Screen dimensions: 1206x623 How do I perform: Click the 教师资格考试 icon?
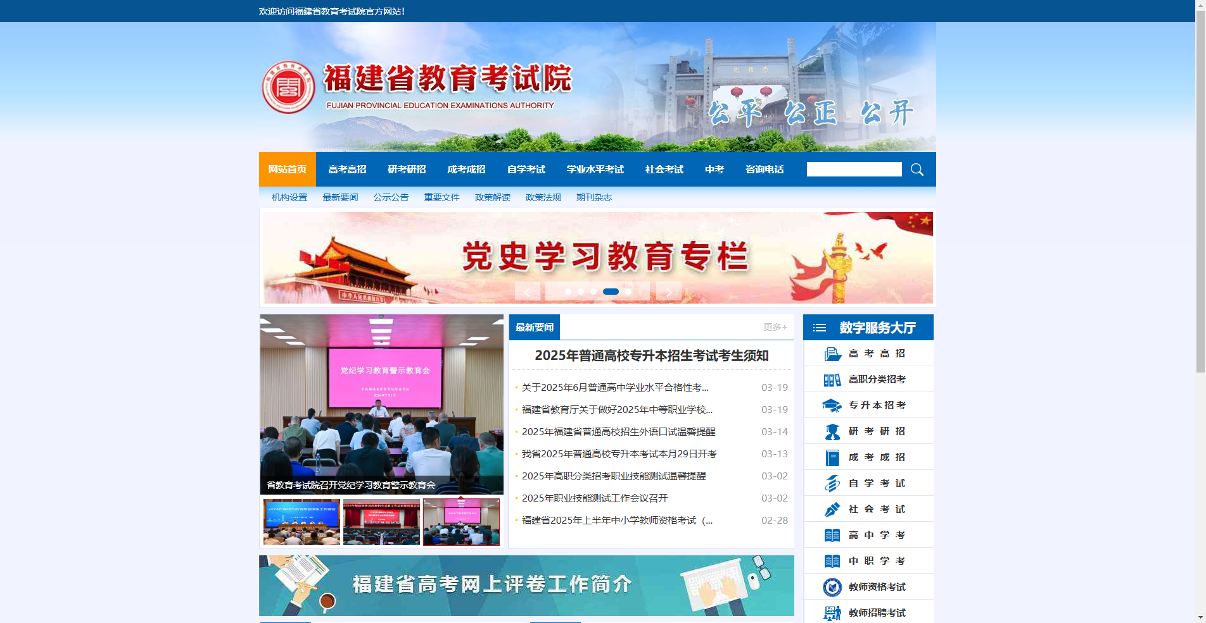click(x=832, y=586)
